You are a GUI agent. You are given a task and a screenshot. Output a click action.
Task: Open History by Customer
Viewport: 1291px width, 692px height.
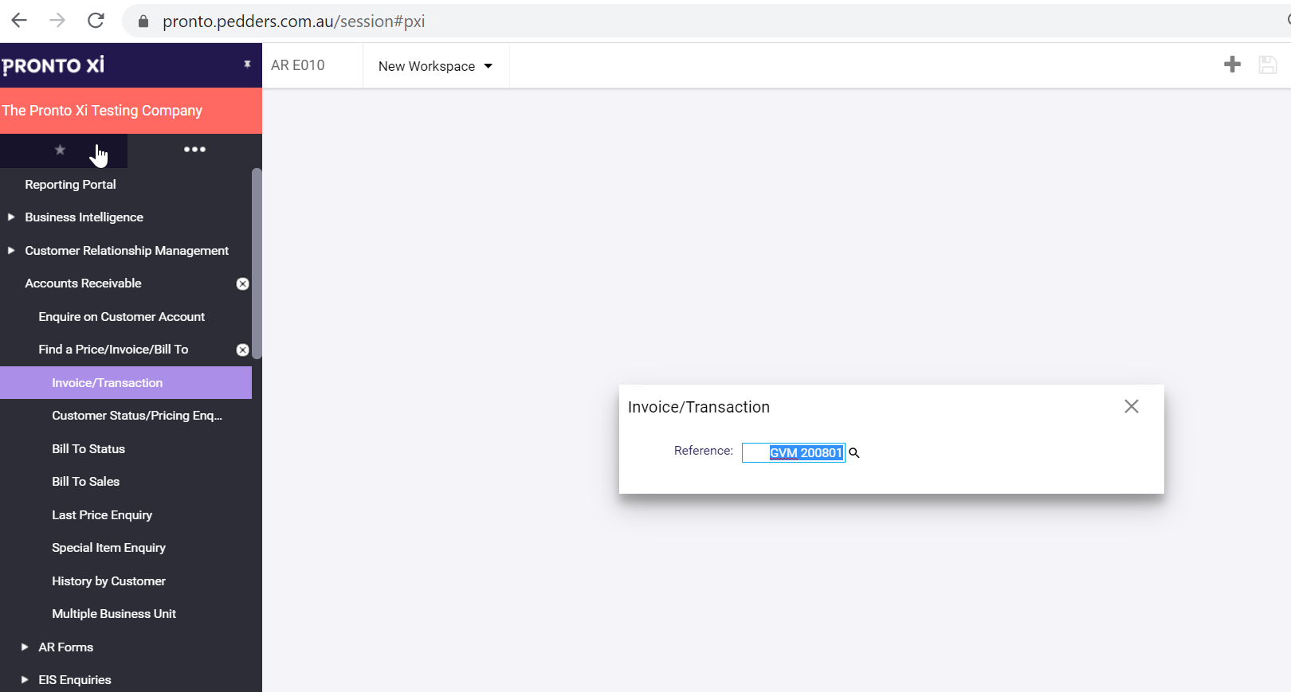[x=108, y=581]
